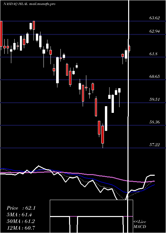Click the 5MA : 61.4 readout
The image size is (166, 233).
(x=19, y=215)
